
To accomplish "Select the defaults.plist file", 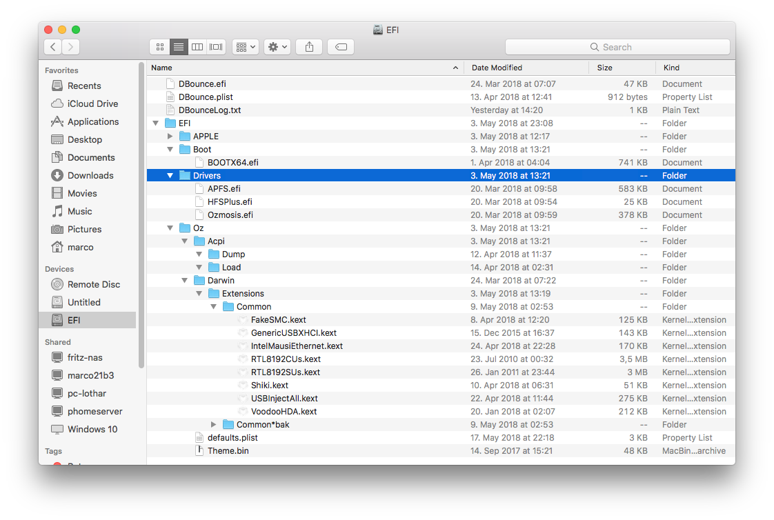I will tap(441, 438).
